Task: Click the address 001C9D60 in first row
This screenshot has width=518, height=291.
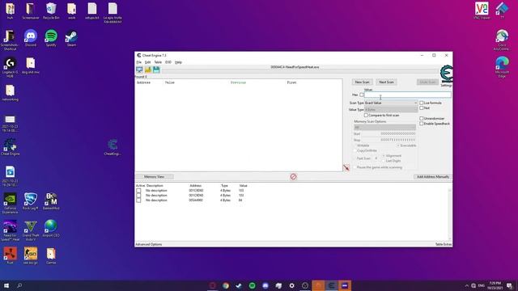Action: tap(196, 191)
